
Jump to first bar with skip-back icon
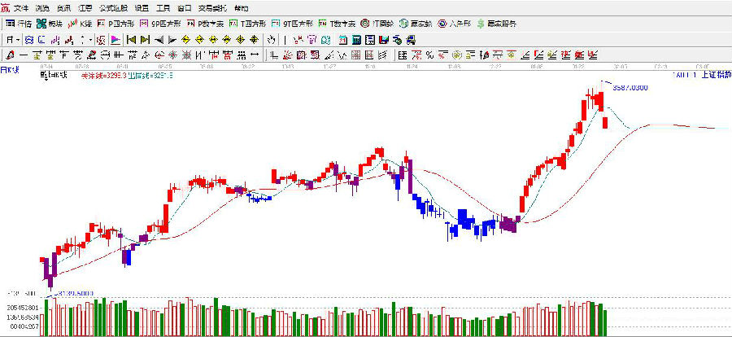(130, 39)
